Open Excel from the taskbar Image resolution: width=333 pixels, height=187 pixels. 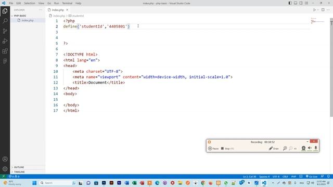pyautogui.click(x=134, y=183)
